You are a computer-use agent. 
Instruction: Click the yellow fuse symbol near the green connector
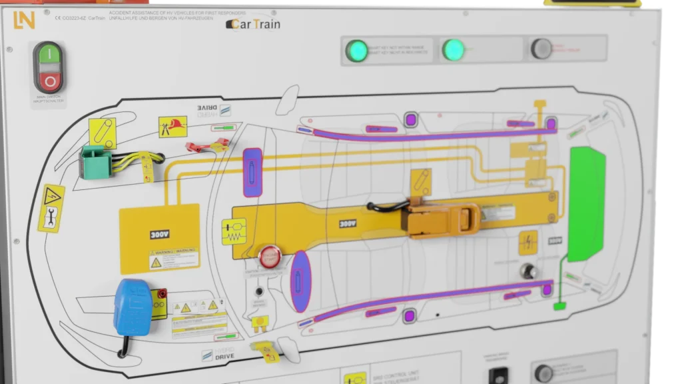(x=102, y=133)
